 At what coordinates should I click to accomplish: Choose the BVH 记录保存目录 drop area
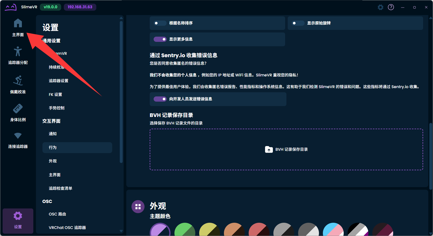286,149
